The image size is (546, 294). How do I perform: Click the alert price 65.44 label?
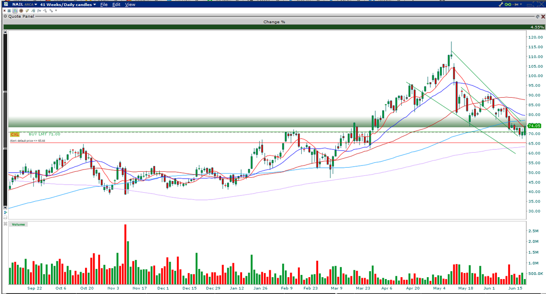pyautogui.click(x=28, y=141)
